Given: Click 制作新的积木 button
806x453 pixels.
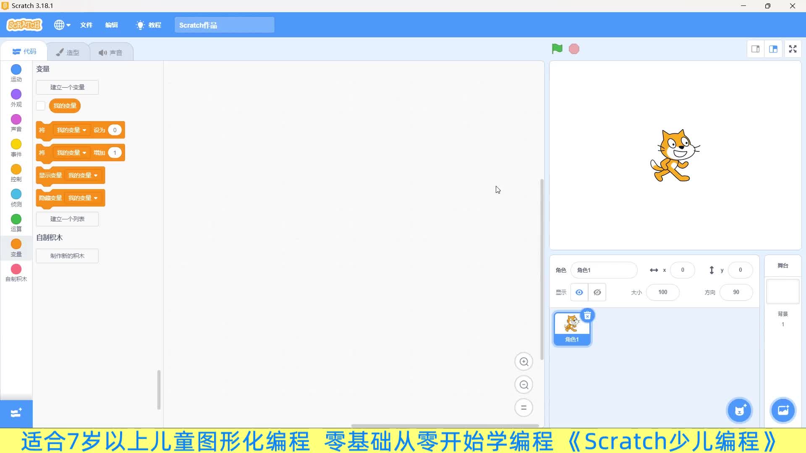Looking at the screenshot, I should click(67, 256).
